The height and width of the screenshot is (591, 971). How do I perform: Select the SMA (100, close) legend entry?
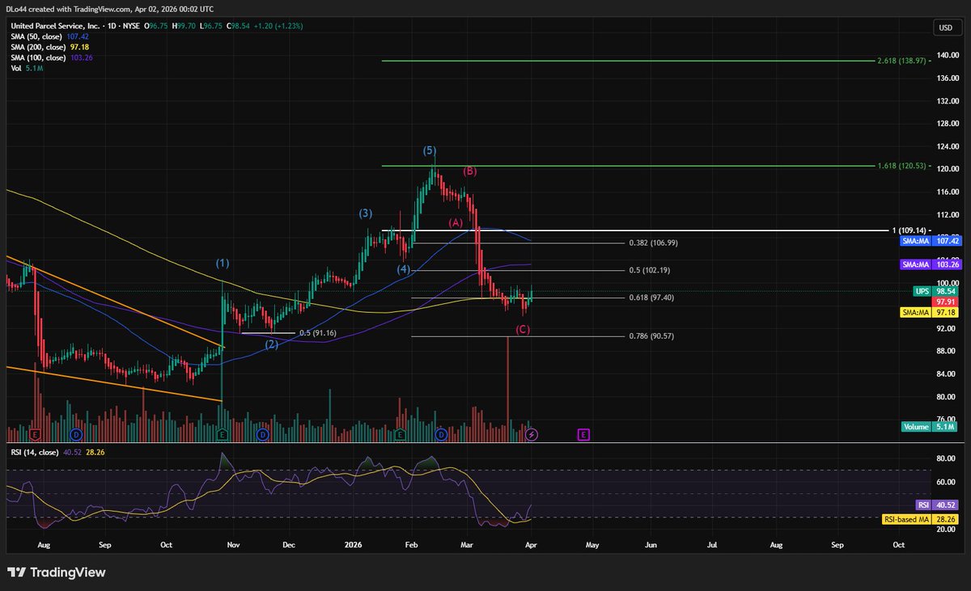click(x=50, y=58)
